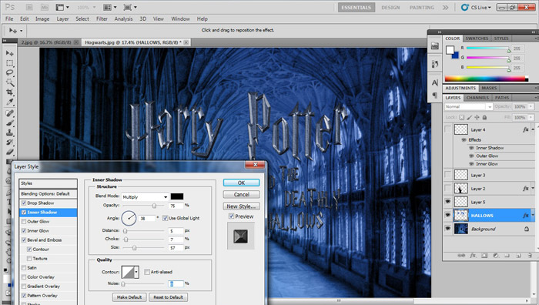Hide the HALLOWS layer eye icon
The height and width of the screenshot is (305, 539).
point(448,215)
